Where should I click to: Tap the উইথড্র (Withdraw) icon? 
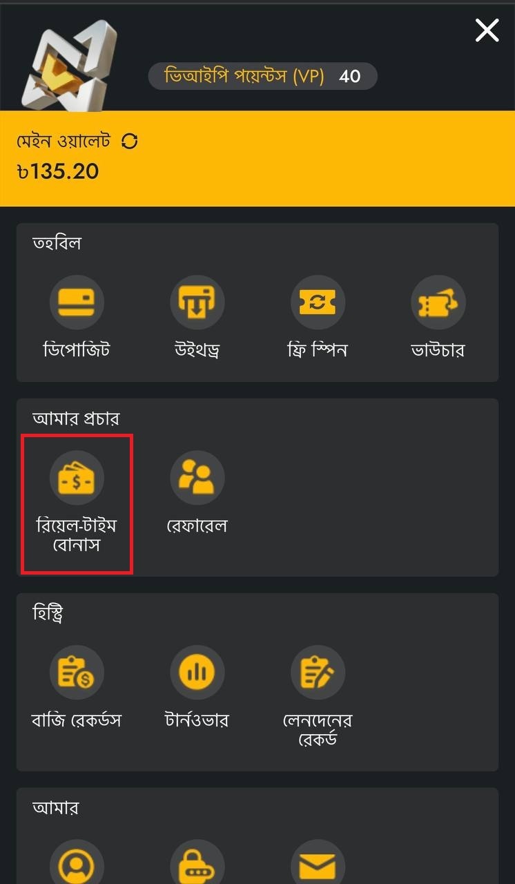tap(197, 302)
